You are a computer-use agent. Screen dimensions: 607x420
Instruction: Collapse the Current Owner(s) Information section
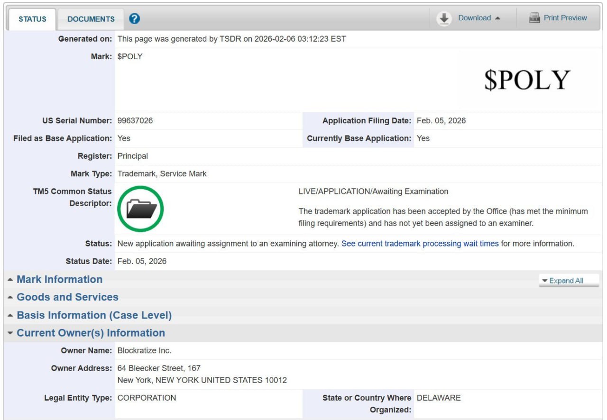tap(91, 333)
